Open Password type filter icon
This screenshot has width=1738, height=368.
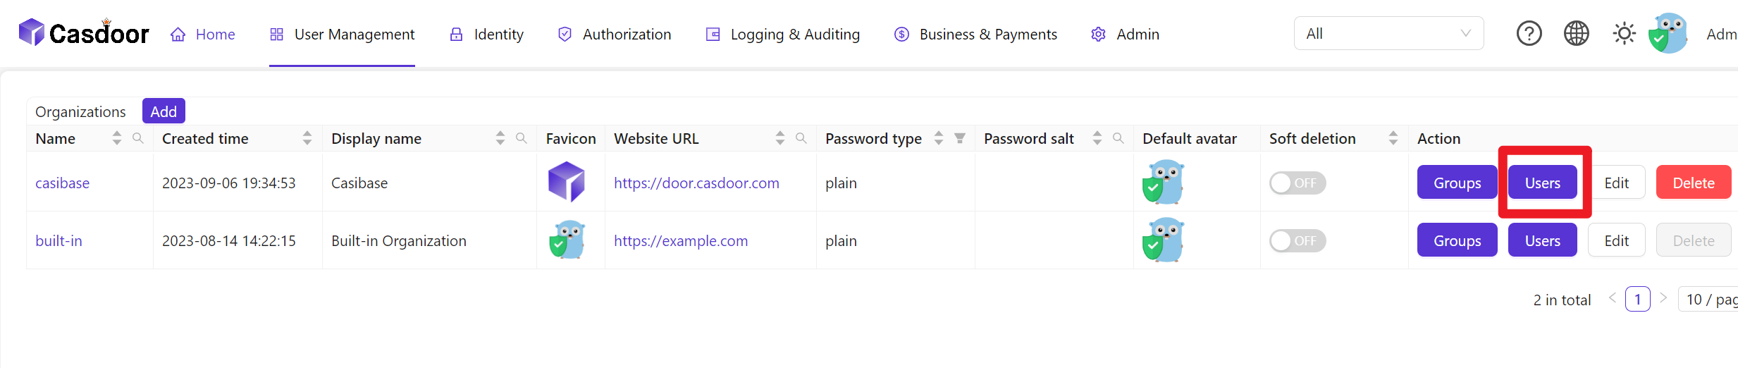(959, 138)
